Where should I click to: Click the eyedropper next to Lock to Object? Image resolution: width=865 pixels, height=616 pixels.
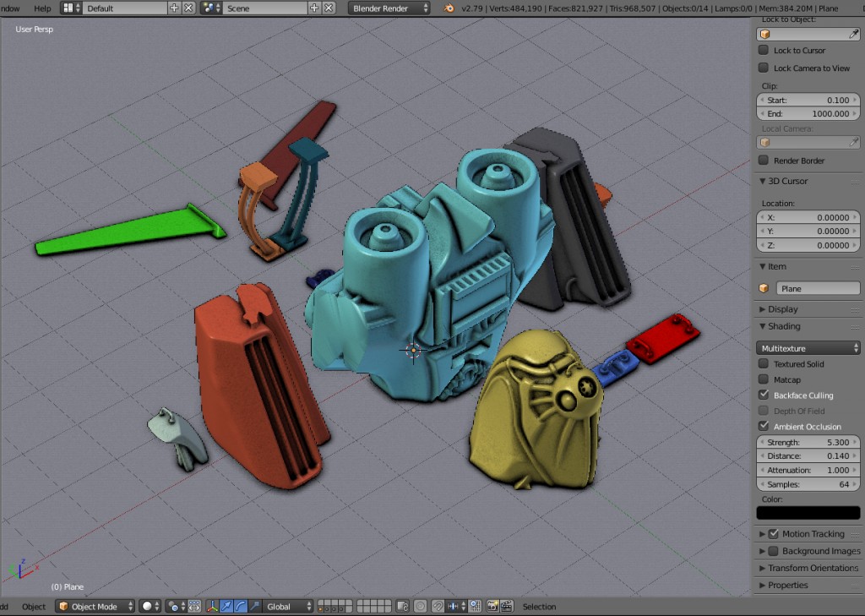pyautogui.click(x=856, y=34)
